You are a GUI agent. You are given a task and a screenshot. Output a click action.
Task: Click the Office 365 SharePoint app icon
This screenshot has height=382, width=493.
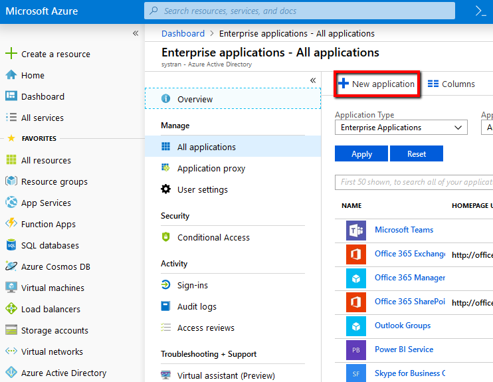point(356,302)
